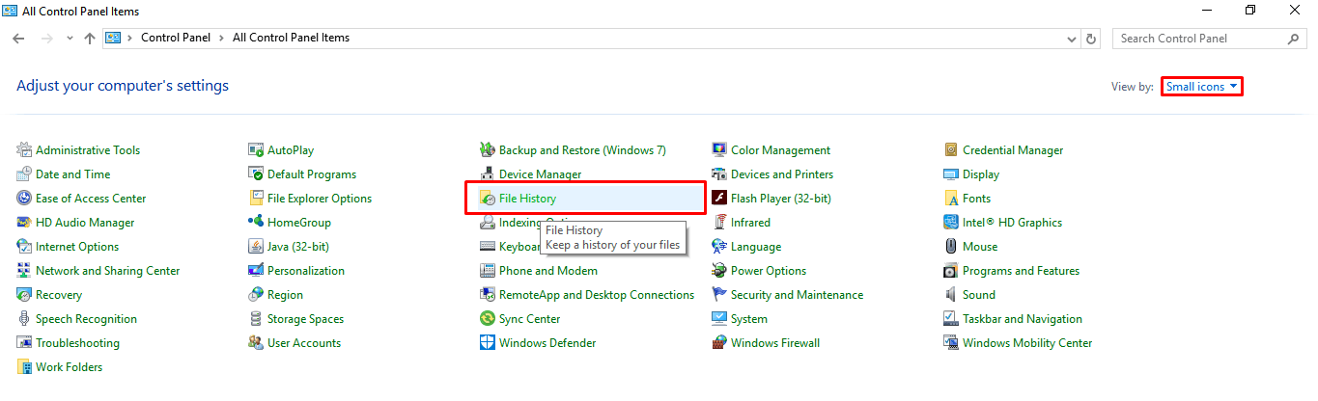
Task: Click the Windows Firewall icon
Action: pos(719,343)
